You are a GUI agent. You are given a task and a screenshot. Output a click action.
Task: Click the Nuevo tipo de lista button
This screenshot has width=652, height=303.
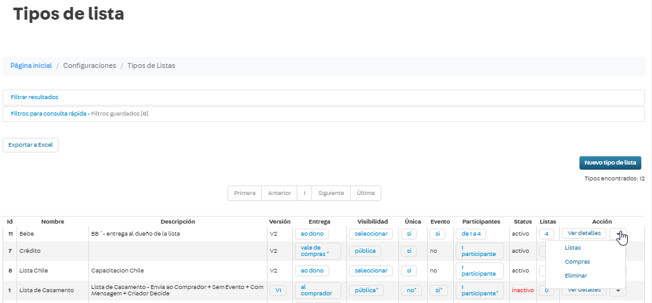click(610, 163)
